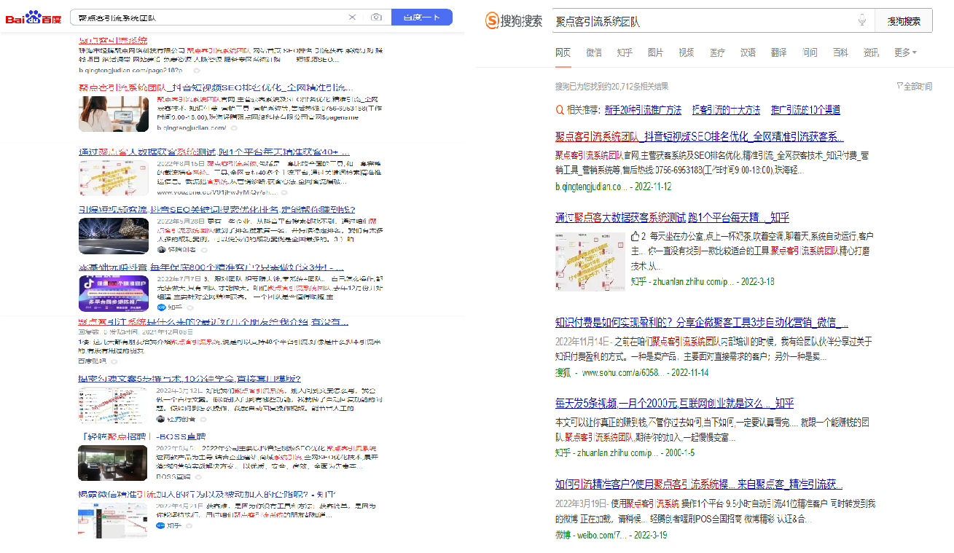
Task: Click Baidu URL b.qingtengjudian.com/ under second result
Action: (x=192, y=128)
